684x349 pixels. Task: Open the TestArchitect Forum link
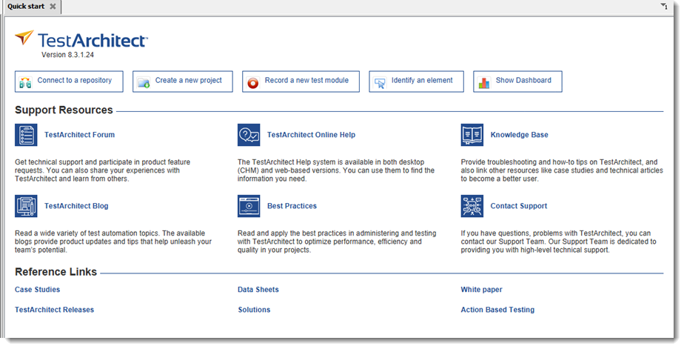(x=79, y=135)
